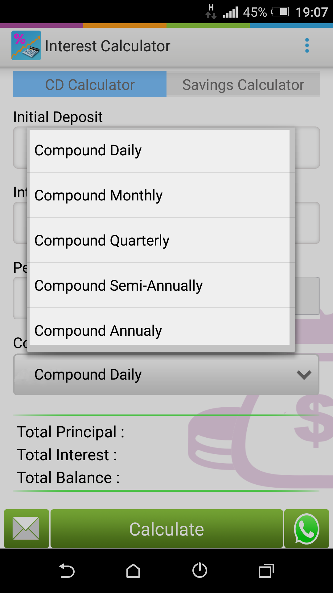Tap the Initial Deposit input field
The height and width of the screenshot is (593, 333).
307,148
